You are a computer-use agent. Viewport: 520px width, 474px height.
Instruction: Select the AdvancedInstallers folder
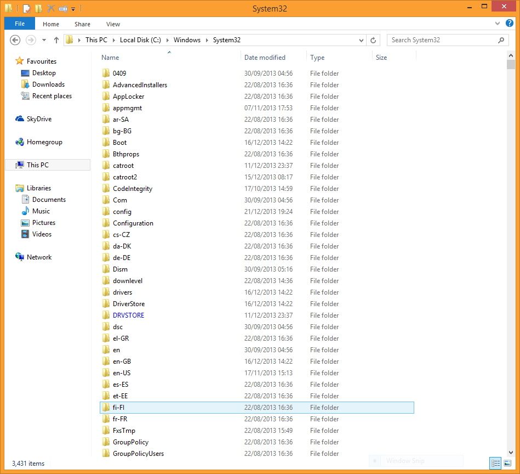[x=140, y=84]
